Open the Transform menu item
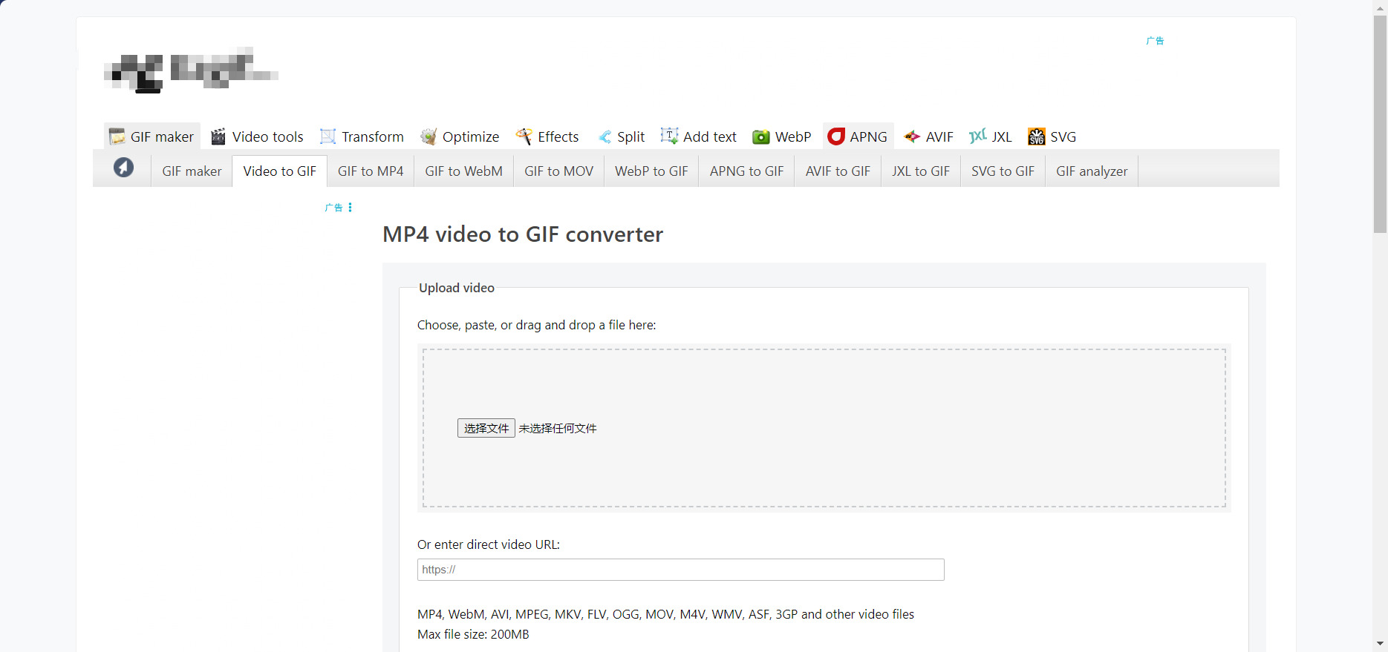Screen dimensions: 1388x652 [x=362, y=136]
